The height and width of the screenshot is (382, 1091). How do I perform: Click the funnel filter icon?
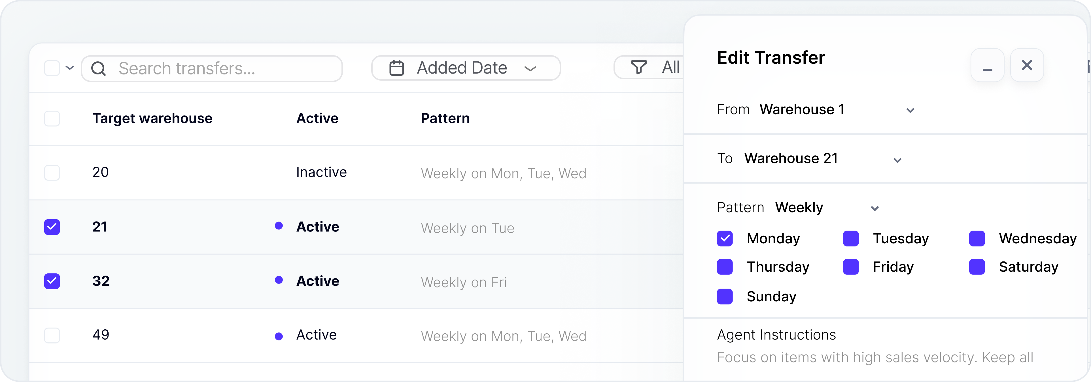click(x=639, y=67)
